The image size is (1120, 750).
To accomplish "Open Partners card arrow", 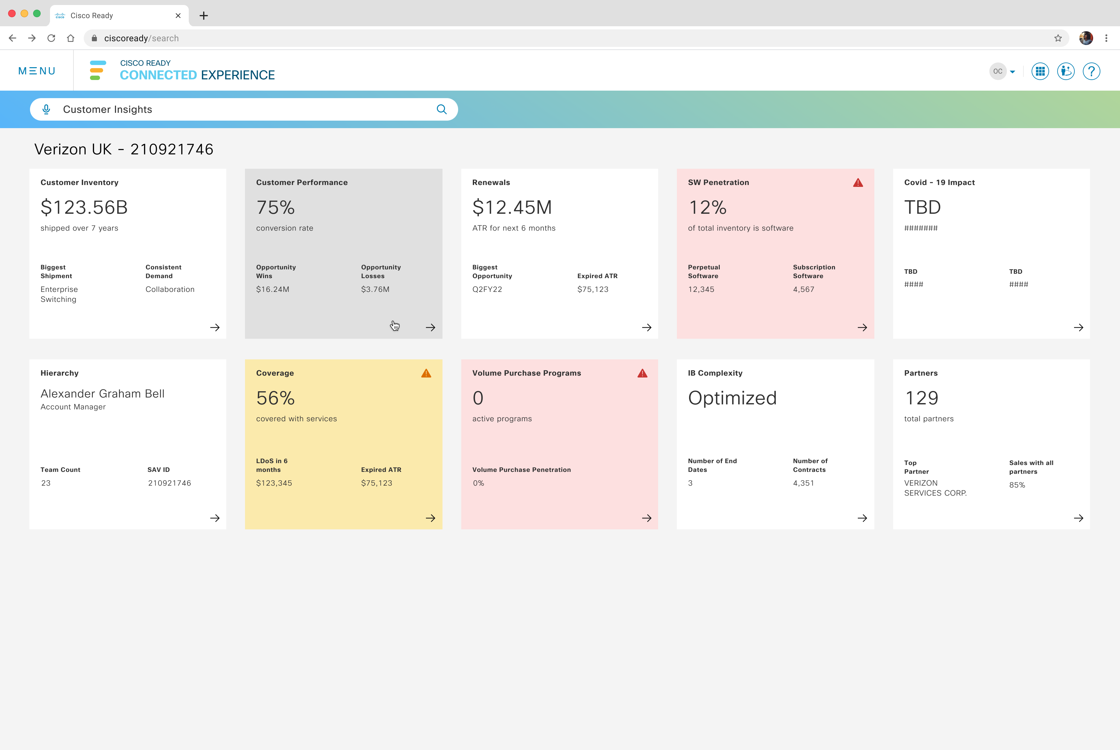I will click(1078, 518).
